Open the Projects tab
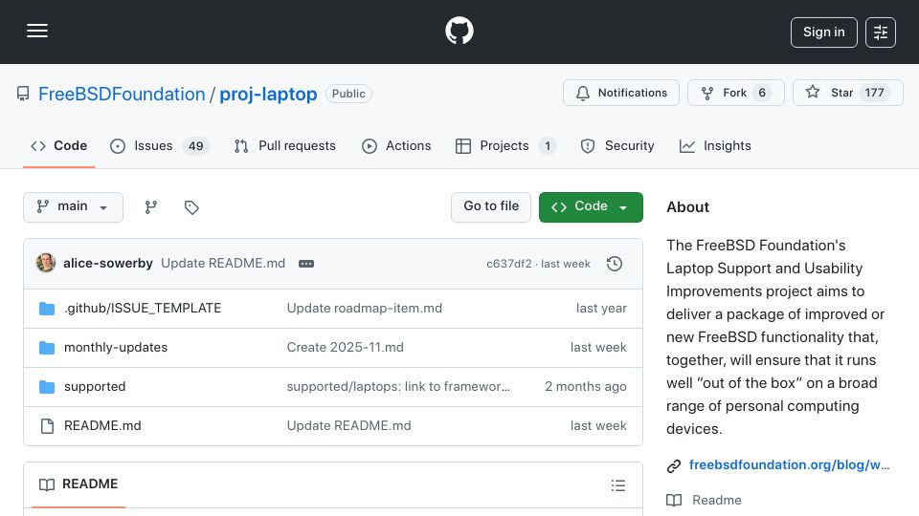 tap(505, 146)
